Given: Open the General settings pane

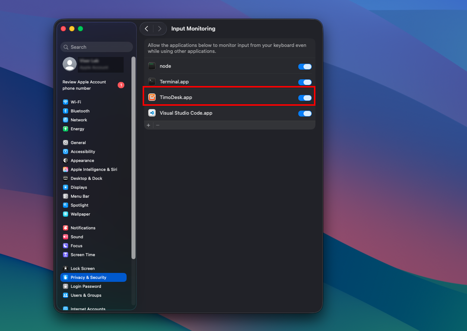Looking at the screenshot, I should tap(78, 143).
